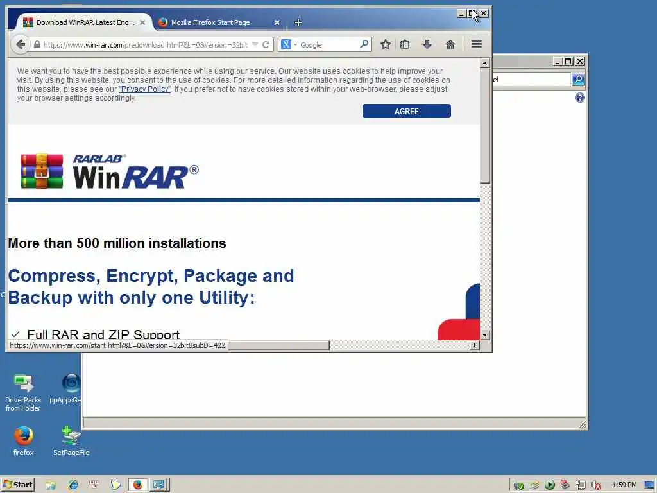Click the Explorer quick launch icon
The image size is (657, 493).
51,485
